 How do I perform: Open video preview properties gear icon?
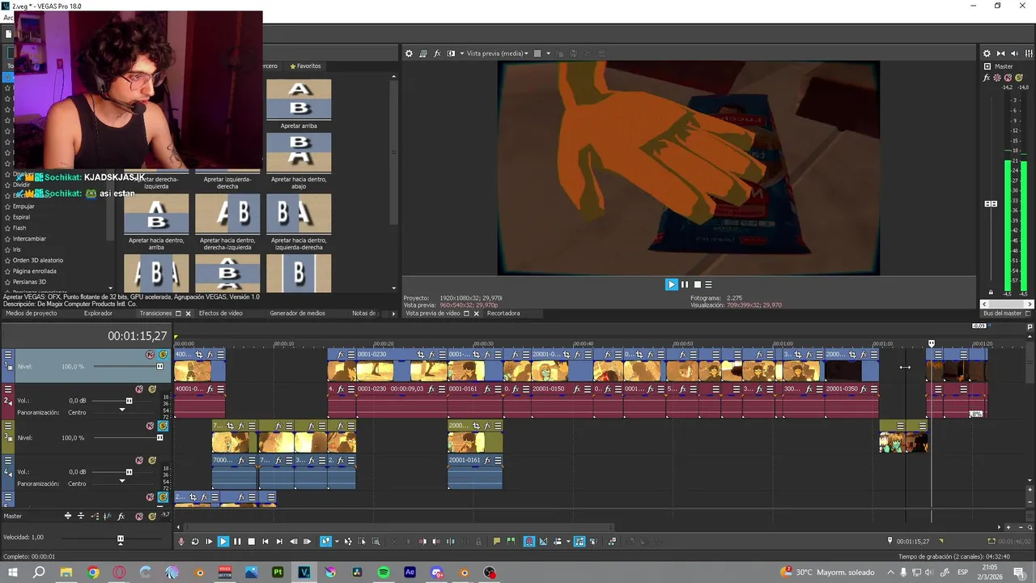(x=409, y=53)
